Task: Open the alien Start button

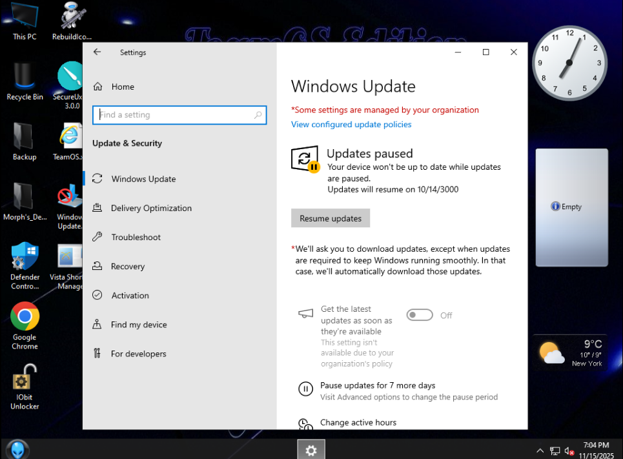Action: click(x=17, y=449)
